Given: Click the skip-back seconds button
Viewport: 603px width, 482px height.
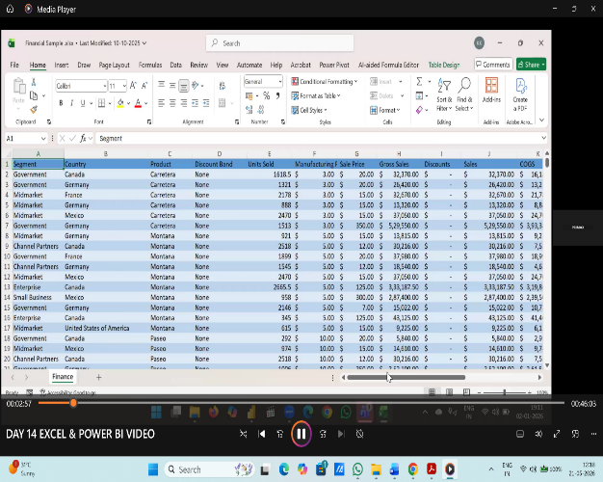Looking at the screenshot, I should tap(280, 434).
